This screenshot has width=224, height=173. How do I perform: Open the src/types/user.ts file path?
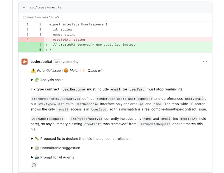(45, 8)
